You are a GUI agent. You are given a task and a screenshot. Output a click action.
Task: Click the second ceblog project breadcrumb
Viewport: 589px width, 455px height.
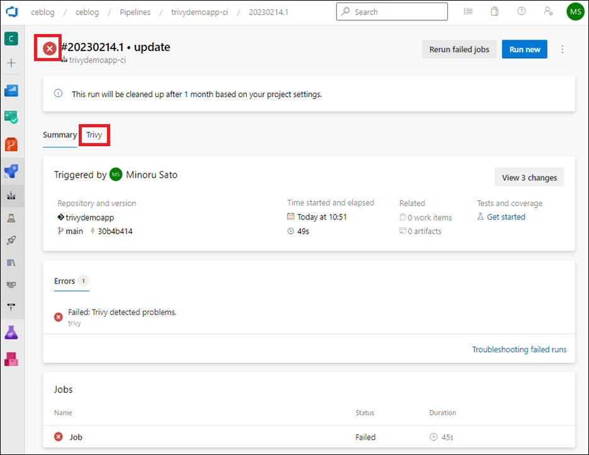[87, 12]
